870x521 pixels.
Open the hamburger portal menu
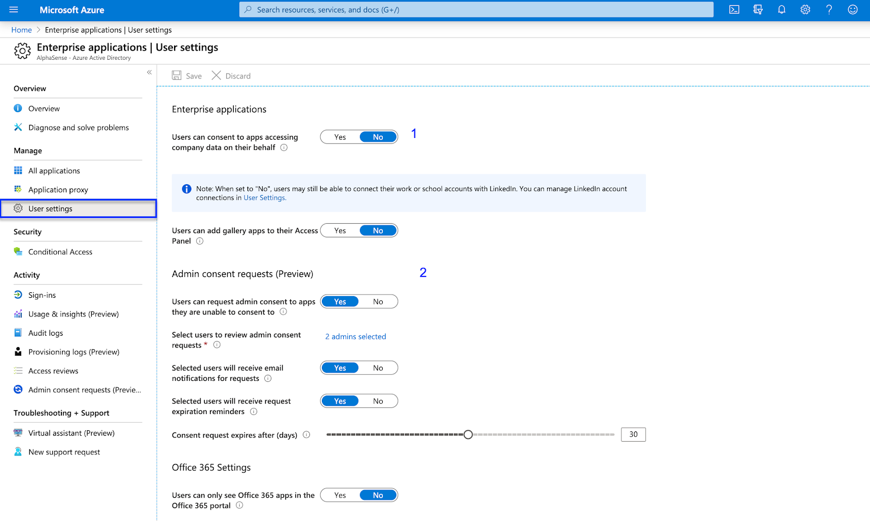click(14, 10)
